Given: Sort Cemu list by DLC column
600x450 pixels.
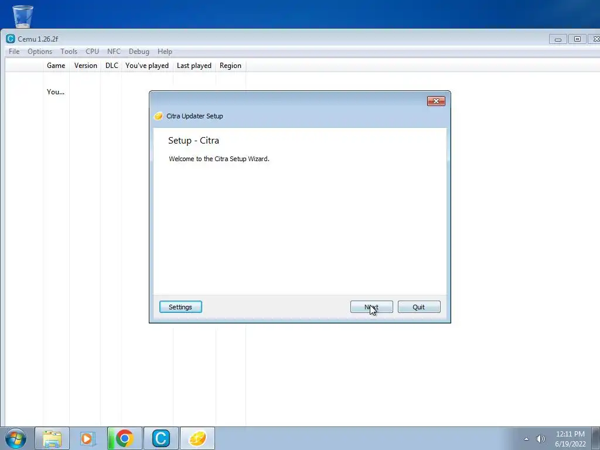Looking at the screenshot, I should pyautogui.click(x=111, y=66).
